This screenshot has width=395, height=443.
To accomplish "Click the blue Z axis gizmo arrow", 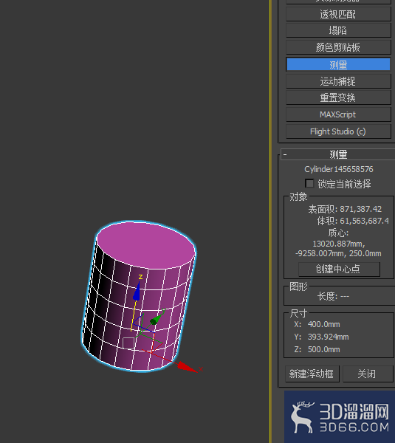I will coord(137,291).
